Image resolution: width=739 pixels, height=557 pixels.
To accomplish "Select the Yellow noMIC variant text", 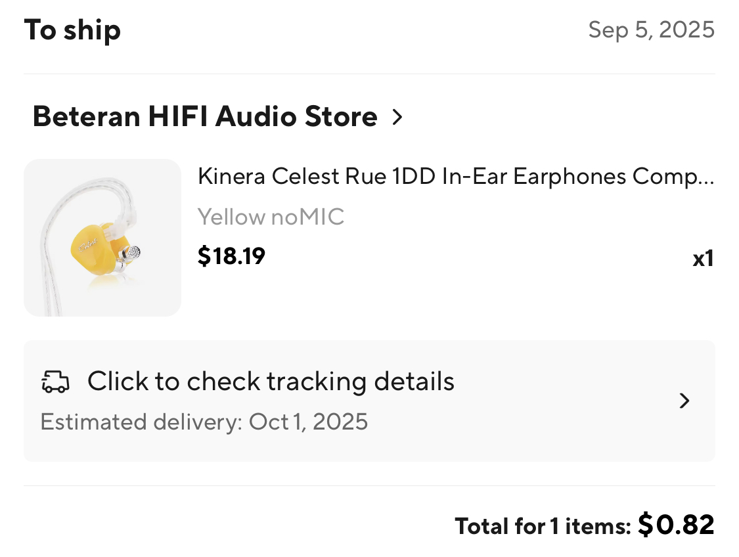I will [x=271, y=217].
